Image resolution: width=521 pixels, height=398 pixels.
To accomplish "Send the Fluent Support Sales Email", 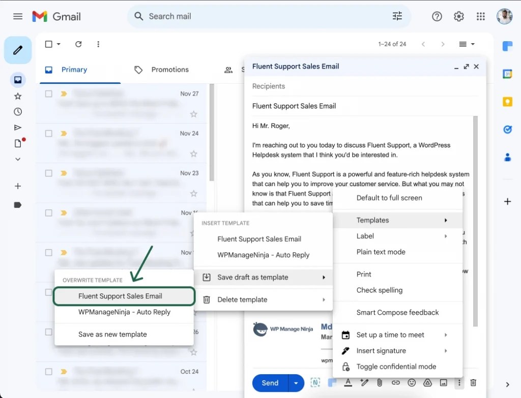I will (270, 383).
